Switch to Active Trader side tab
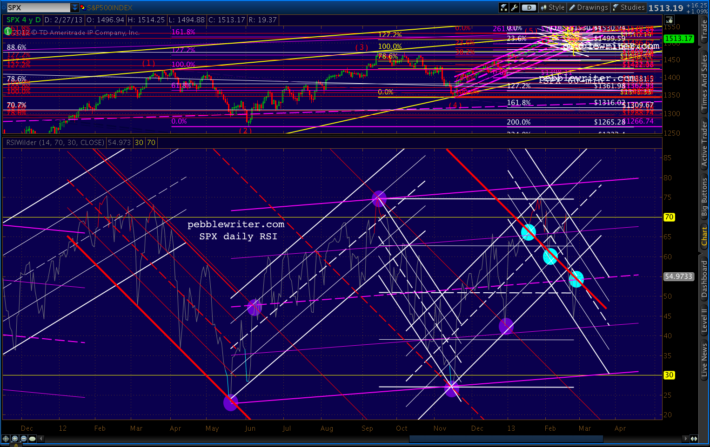The image size is (710, 447). click(x=704, y=144)
